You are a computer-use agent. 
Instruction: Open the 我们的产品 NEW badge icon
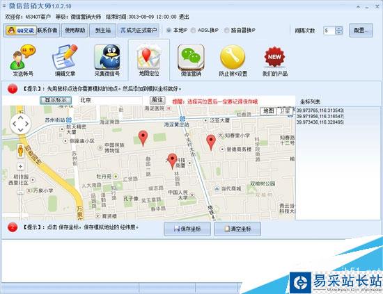point(275,60)
